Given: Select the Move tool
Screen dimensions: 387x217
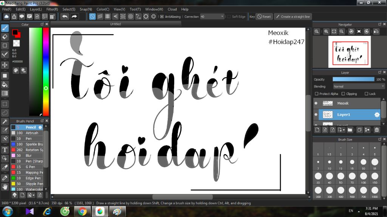Looking at the screenshot, I should point(5,65).
